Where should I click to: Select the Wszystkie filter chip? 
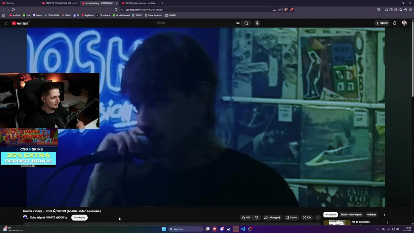pos(331,215)
